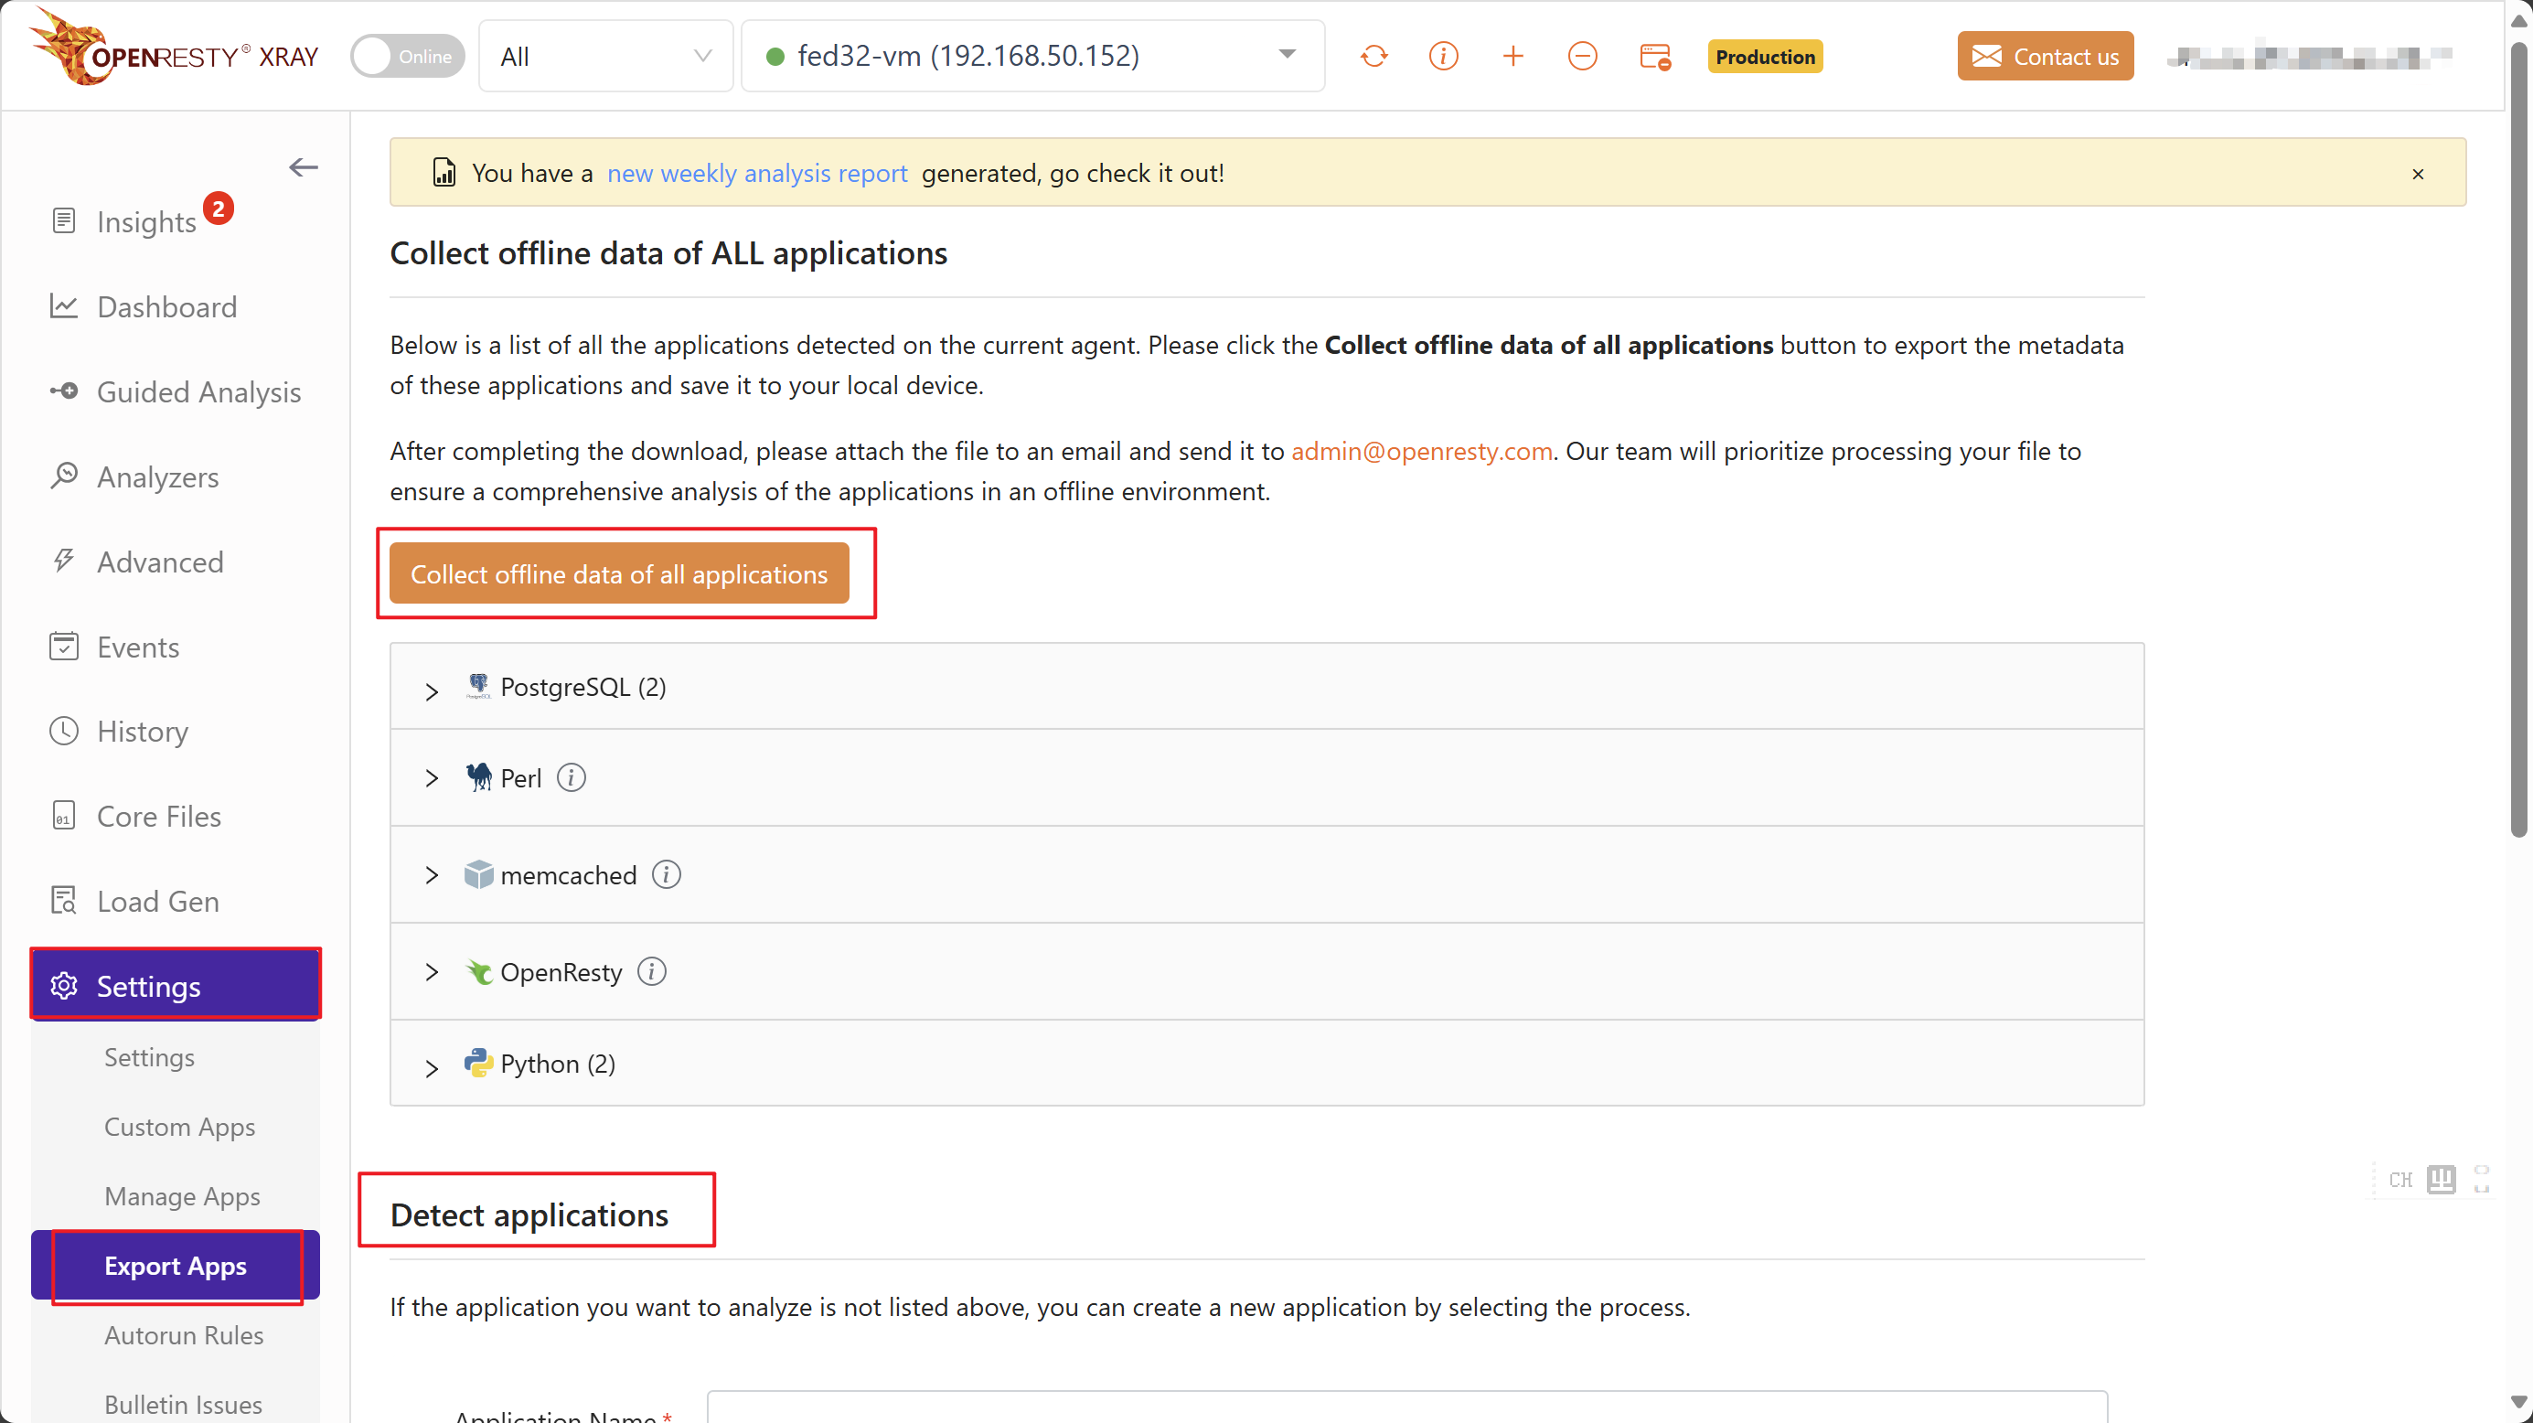
Task: Collapse the Settings sidebar section
Action: click(x=175, y=984)
